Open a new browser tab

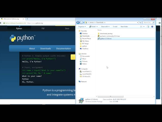(27, 19)
